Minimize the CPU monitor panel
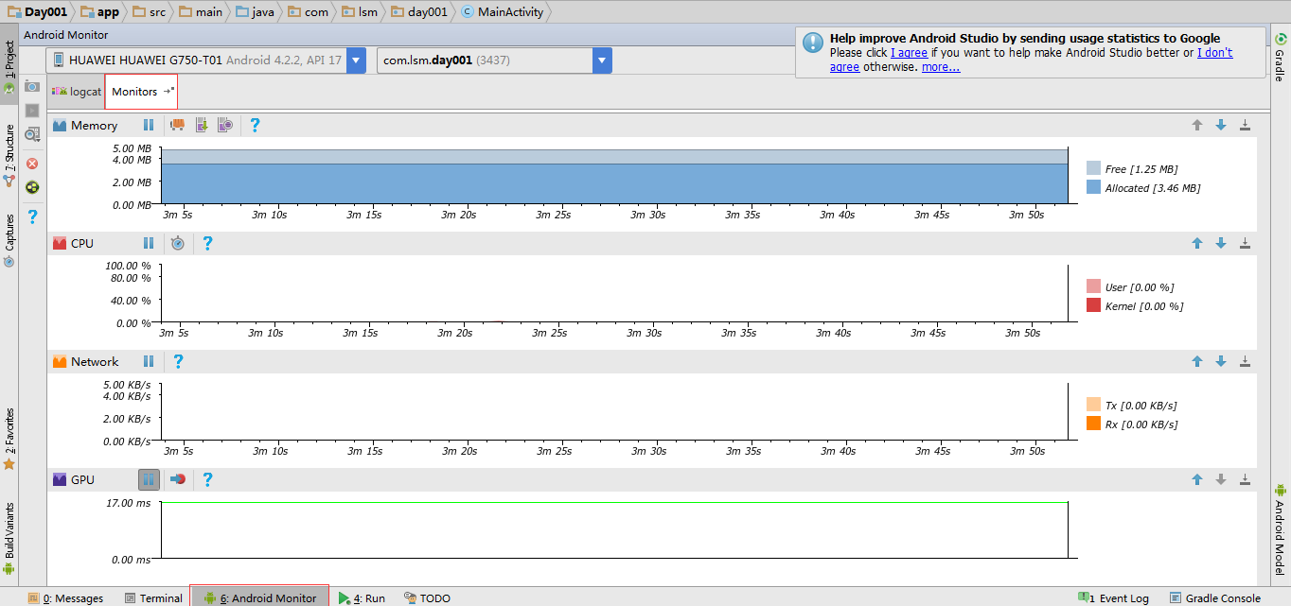Screen dimensions: 1291x606 pos(1245,243)
